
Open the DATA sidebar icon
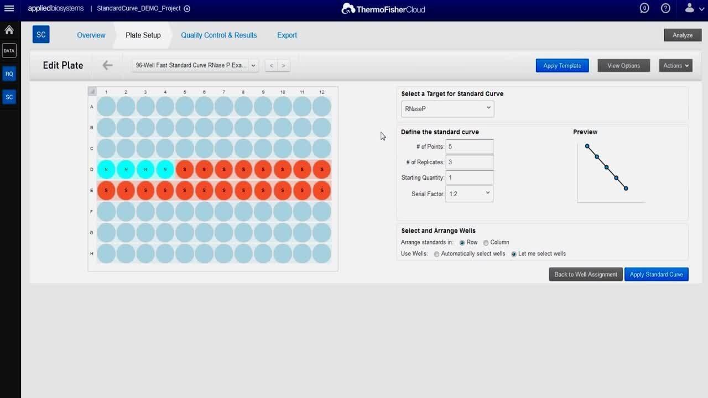(x=9, y=51)
